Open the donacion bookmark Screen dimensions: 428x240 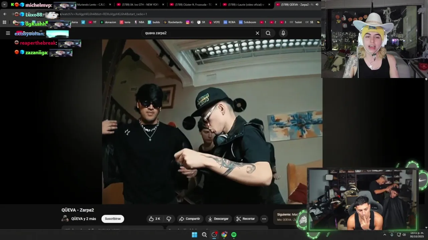(108, 22)
